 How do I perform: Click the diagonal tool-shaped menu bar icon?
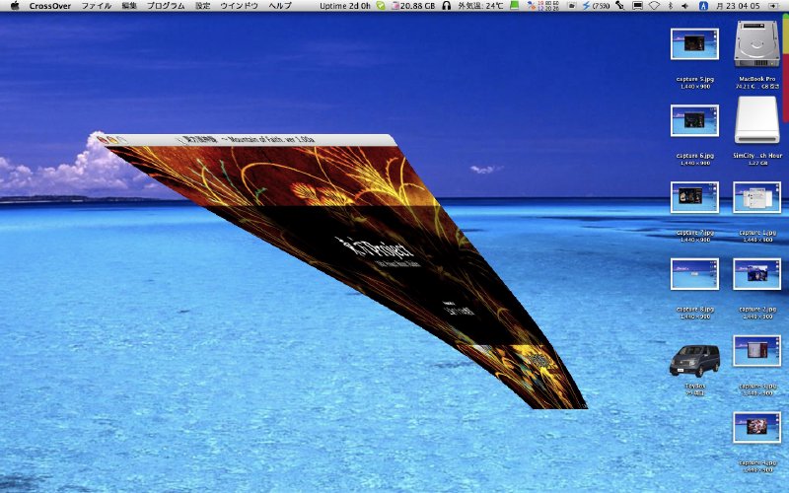click(x=621, y=6)
